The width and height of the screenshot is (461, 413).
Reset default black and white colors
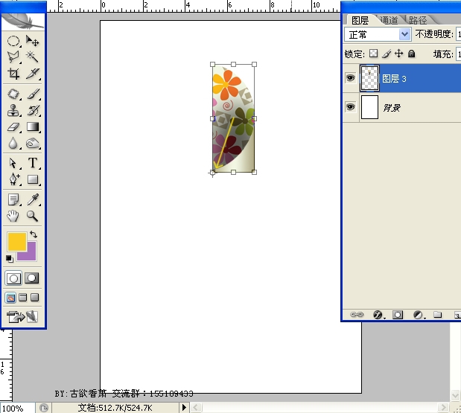click(10, 258)
